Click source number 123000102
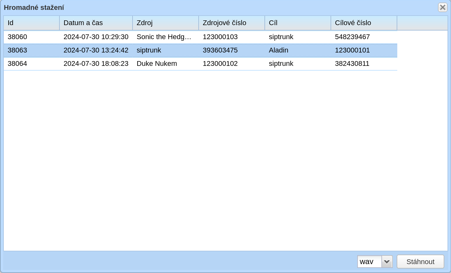 (x=220, y=64)
